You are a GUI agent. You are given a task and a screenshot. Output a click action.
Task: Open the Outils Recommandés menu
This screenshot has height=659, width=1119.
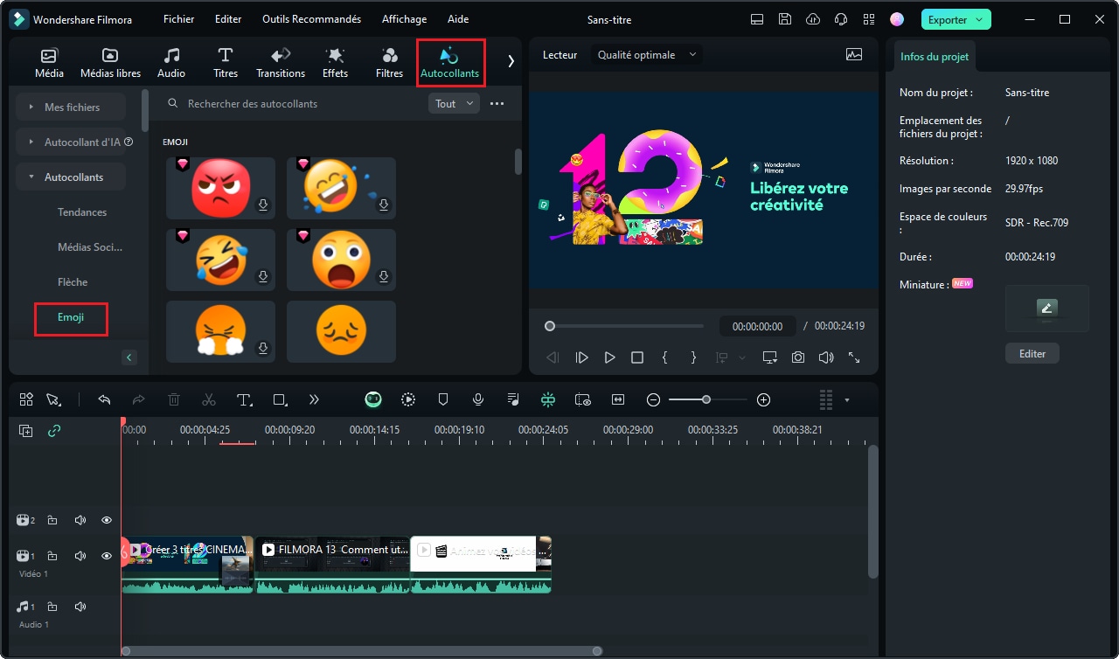coord(312,19)
